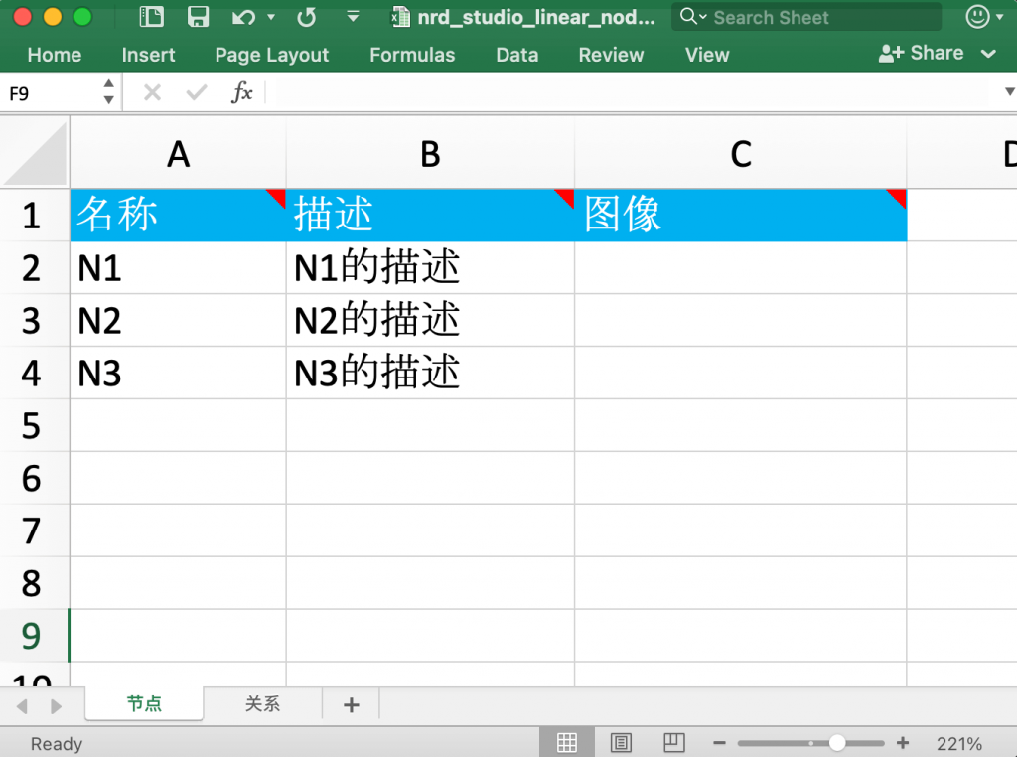Screen dimensions: 1017x757
Task: Click the Redo arrow icon
Action: click(x=307, y=17)
